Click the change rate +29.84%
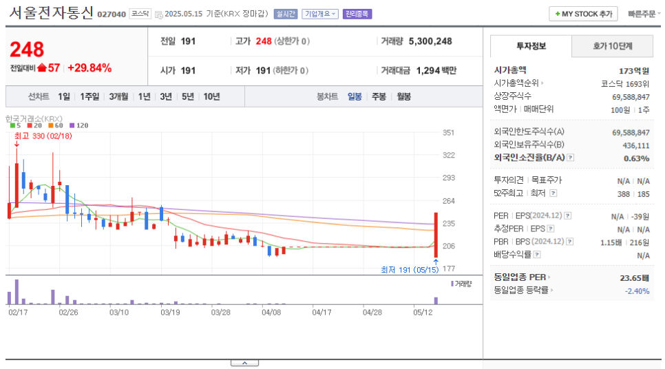Image resolution: width=665 pixels, height=369 pixels. tap(89, 68)
